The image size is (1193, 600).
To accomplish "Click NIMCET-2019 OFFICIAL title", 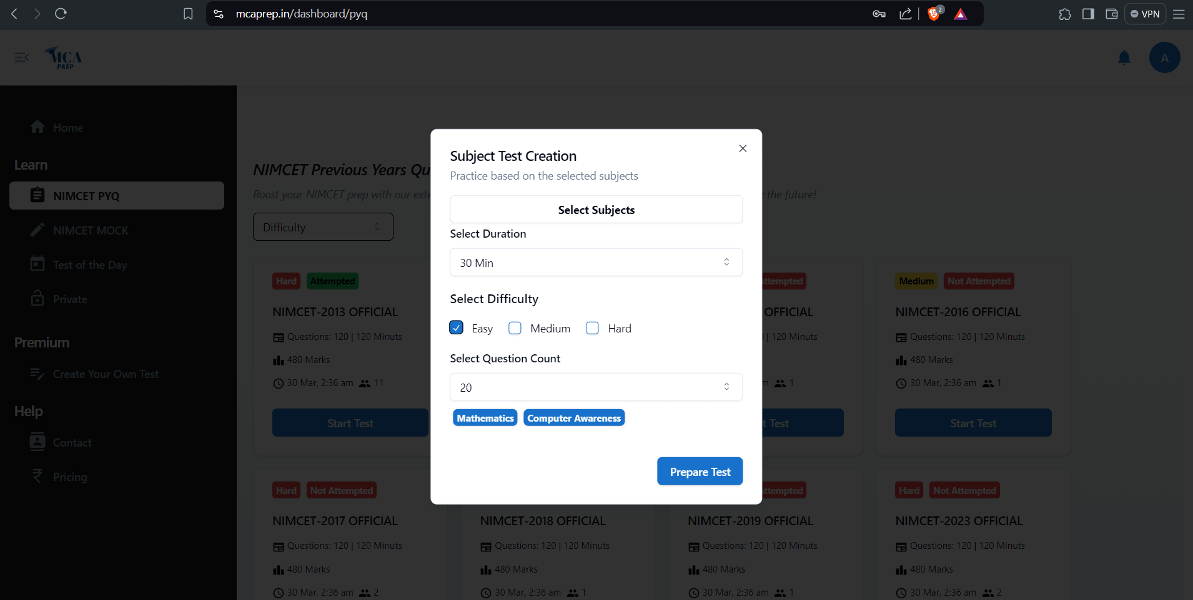I will coord(750,521).
